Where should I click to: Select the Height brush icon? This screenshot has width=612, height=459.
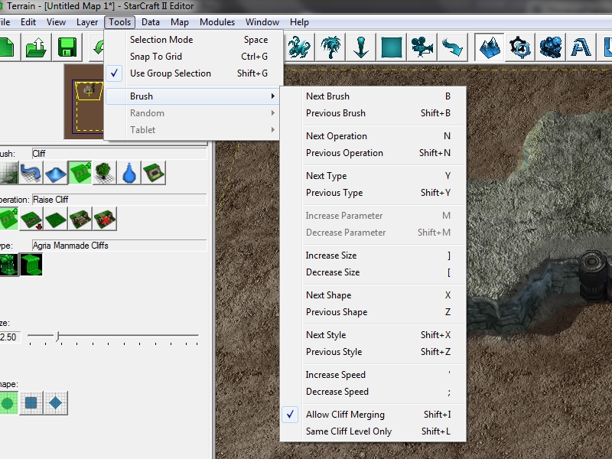click(55, 173)
